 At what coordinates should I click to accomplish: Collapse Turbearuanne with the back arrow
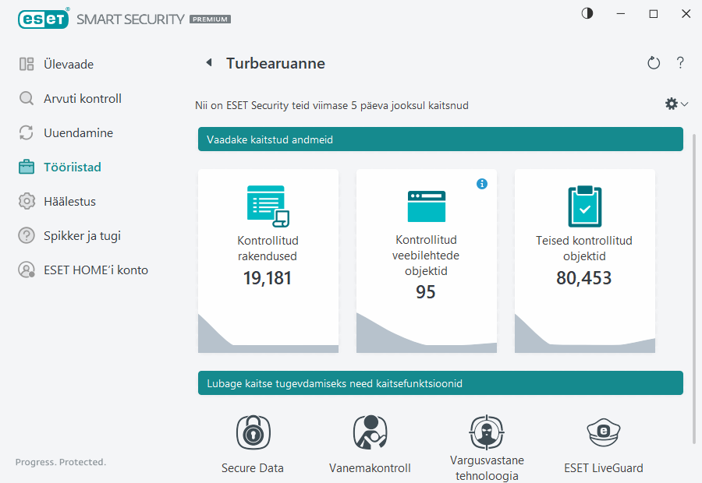click(209, 63)
